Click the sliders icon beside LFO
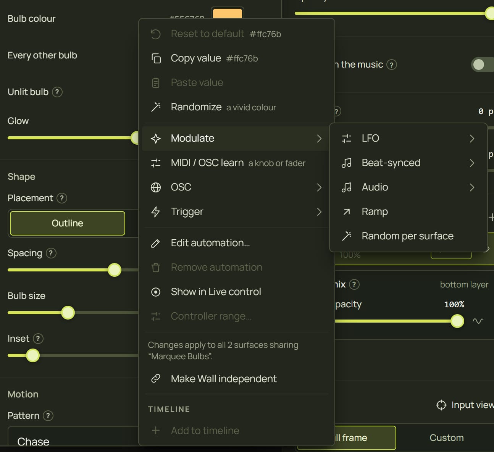The width and height of the screenshot is (494, 452). click(347, 139)
